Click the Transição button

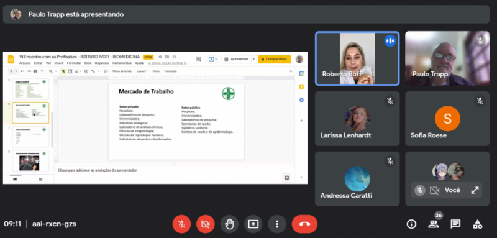170,71
